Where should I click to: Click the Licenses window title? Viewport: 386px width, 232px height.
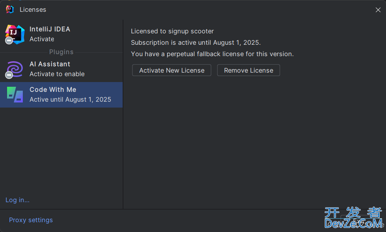click(33, 9)
